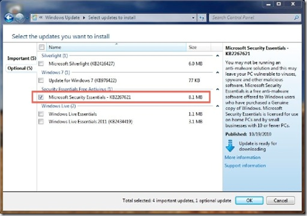Toggle the select-all checkbox in header
This screenshot has width=307, height=216.
42,47
